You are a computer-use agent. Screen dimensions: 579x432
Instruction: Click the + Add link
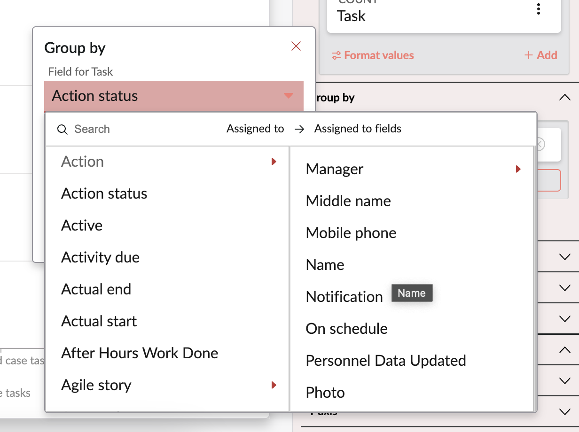[540, 55]
